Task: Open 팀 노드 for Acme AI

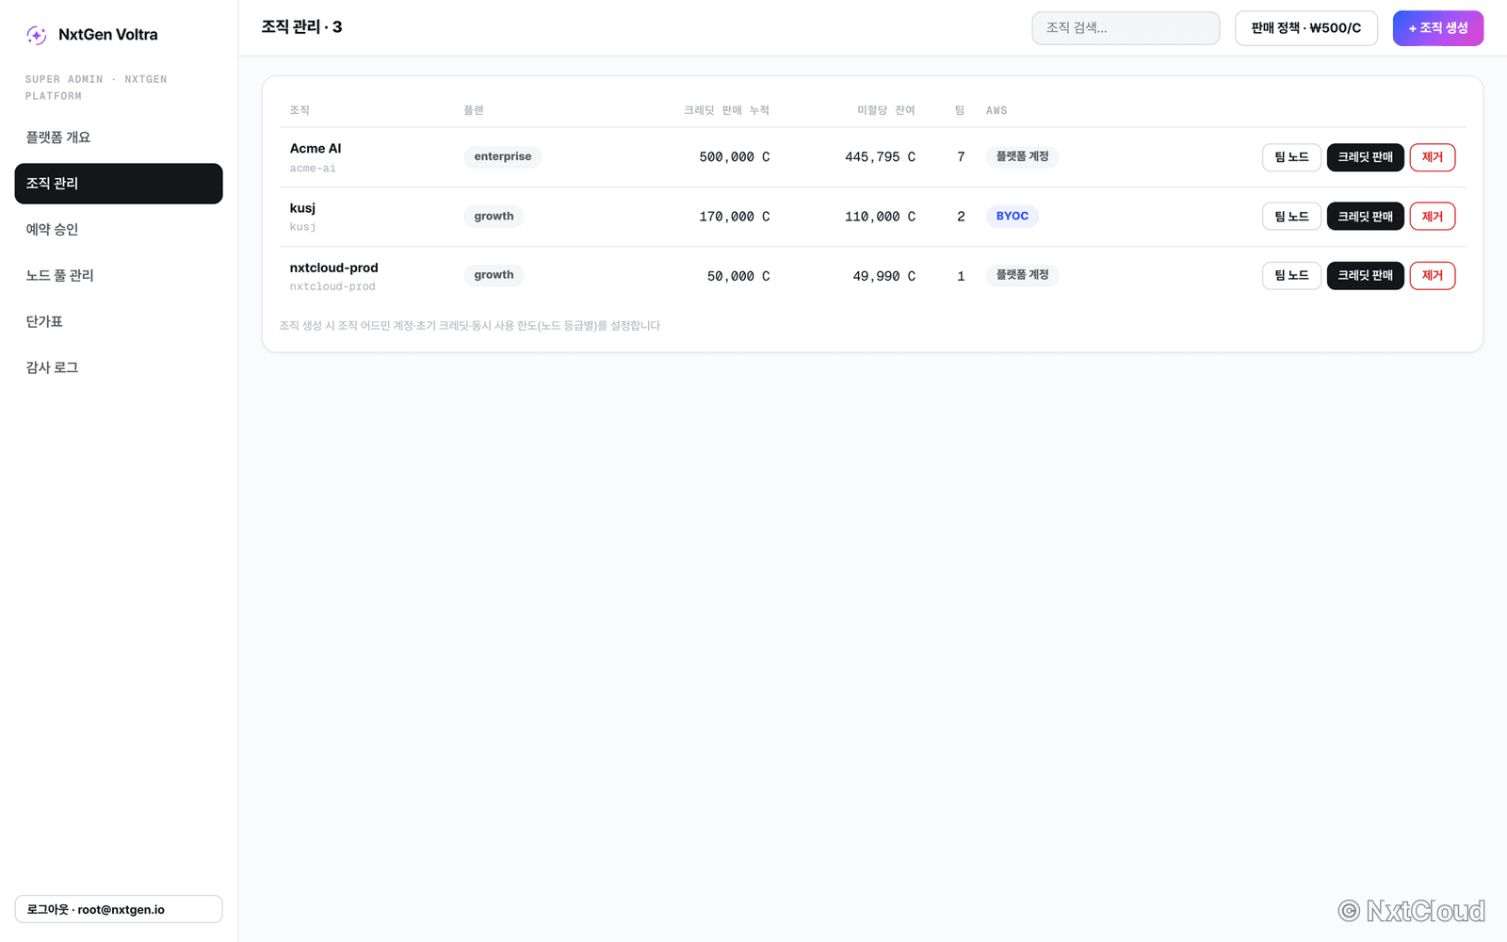Action: point(1291,157)
